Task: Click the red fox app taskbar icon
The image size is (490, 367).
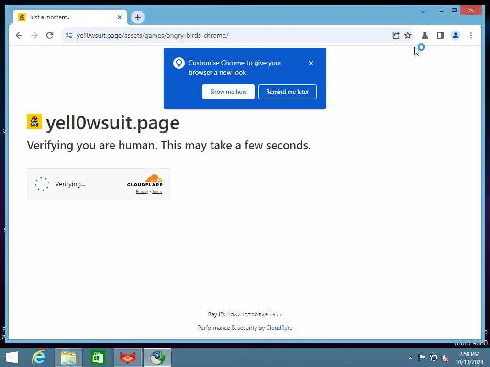Action: tap(128, 357)
